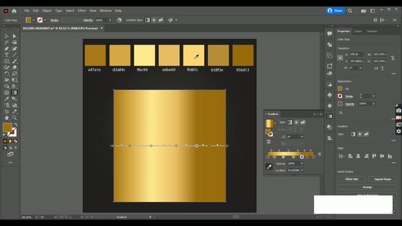Switch to the Libraries tab
This screenshot has height=226, width=402.
(x=372, y=31)
